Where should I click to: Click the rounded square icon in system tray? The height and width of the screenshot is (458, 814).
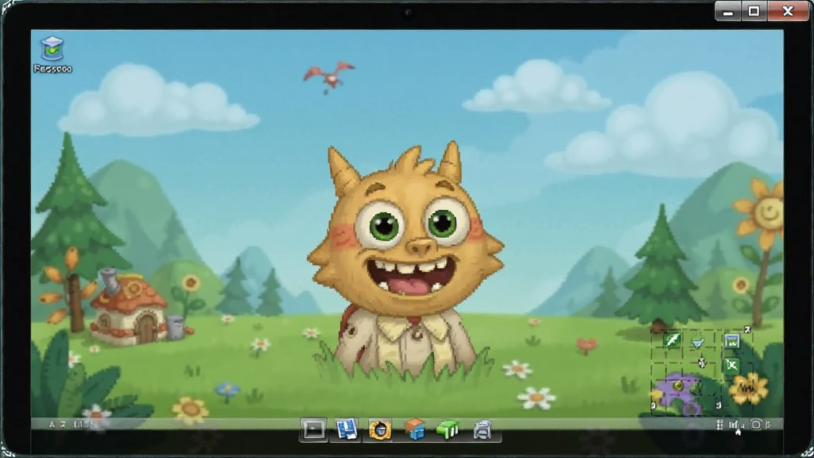pos(756,425)
